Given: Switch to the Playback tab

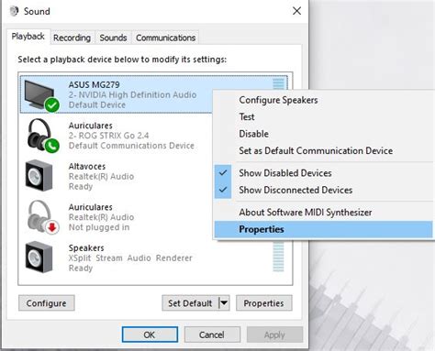Looking at the screenshot, I should tap(28, 37).
